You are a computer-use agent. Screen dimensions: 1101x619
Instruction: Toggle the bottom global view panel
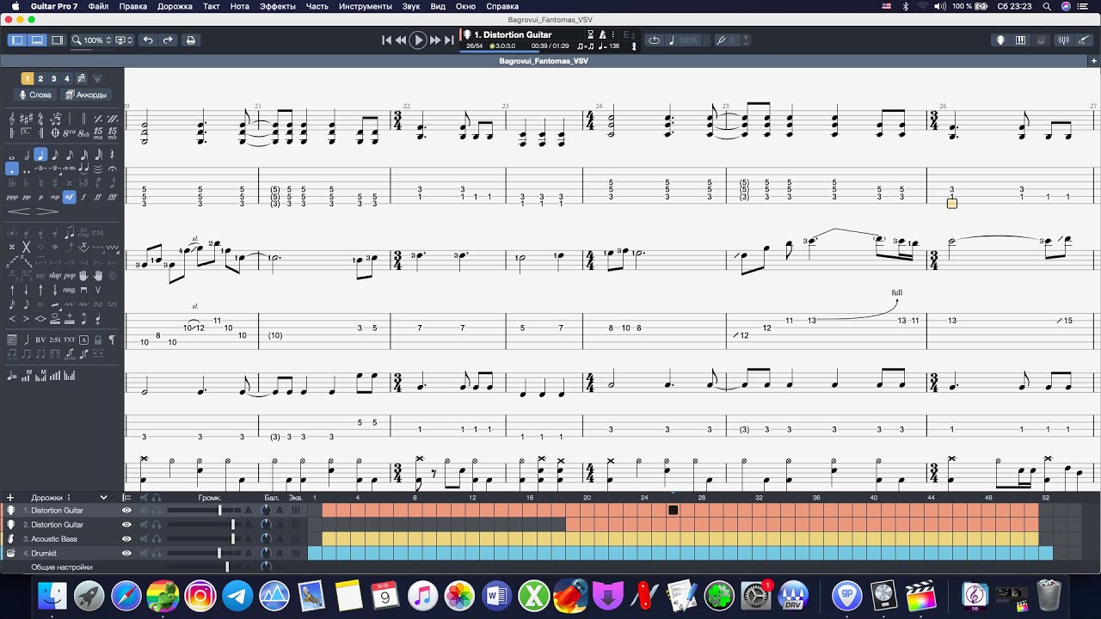point(37,40)
